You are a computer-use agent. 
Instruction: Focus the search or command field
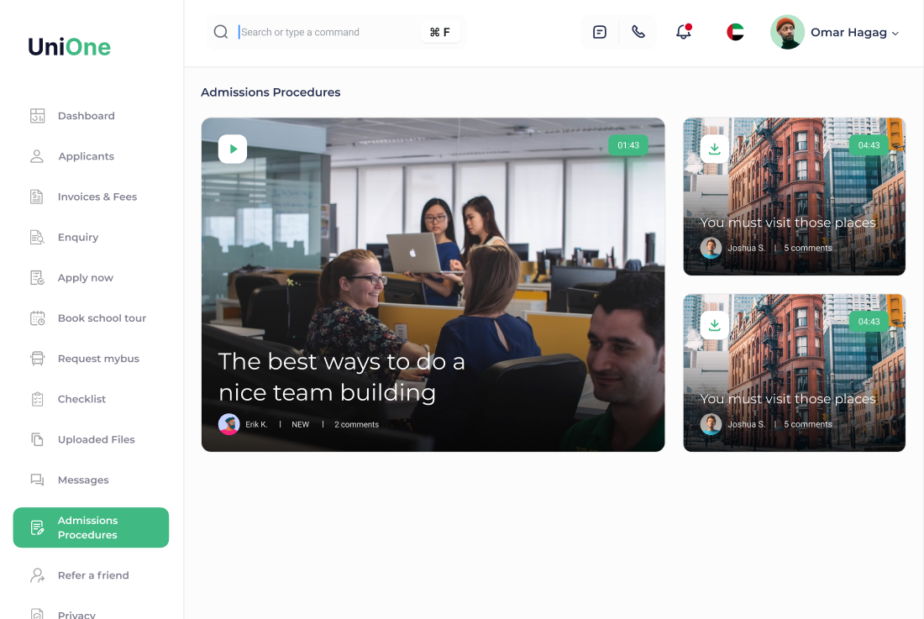coord(328,32)
